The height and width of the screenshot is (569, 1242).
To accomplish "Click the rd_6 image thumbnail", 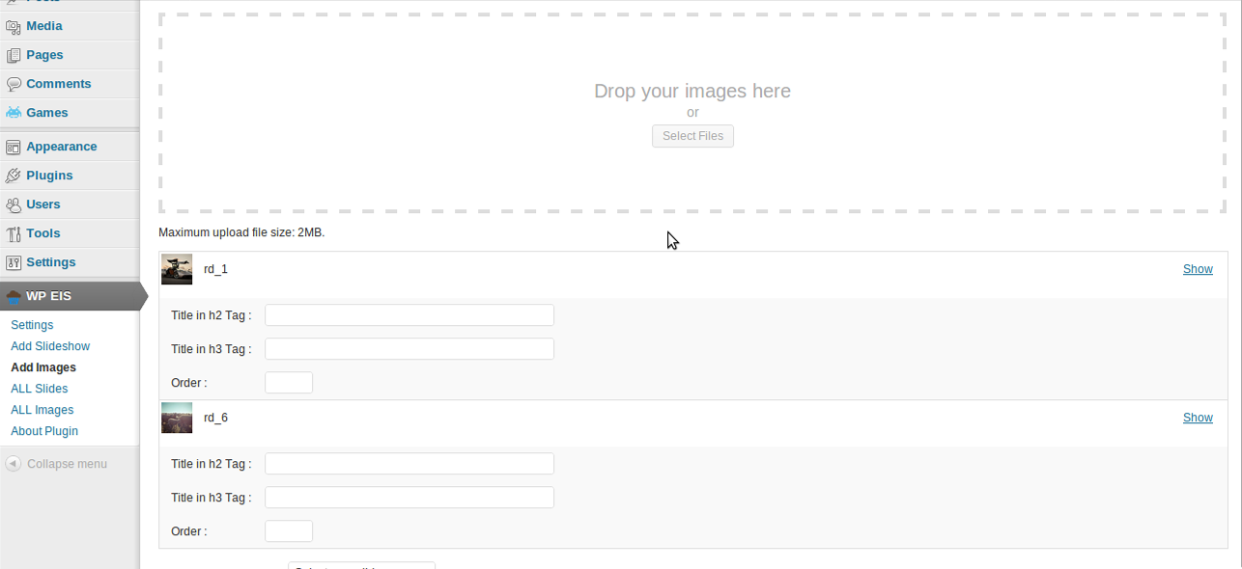I will [177, 418].
